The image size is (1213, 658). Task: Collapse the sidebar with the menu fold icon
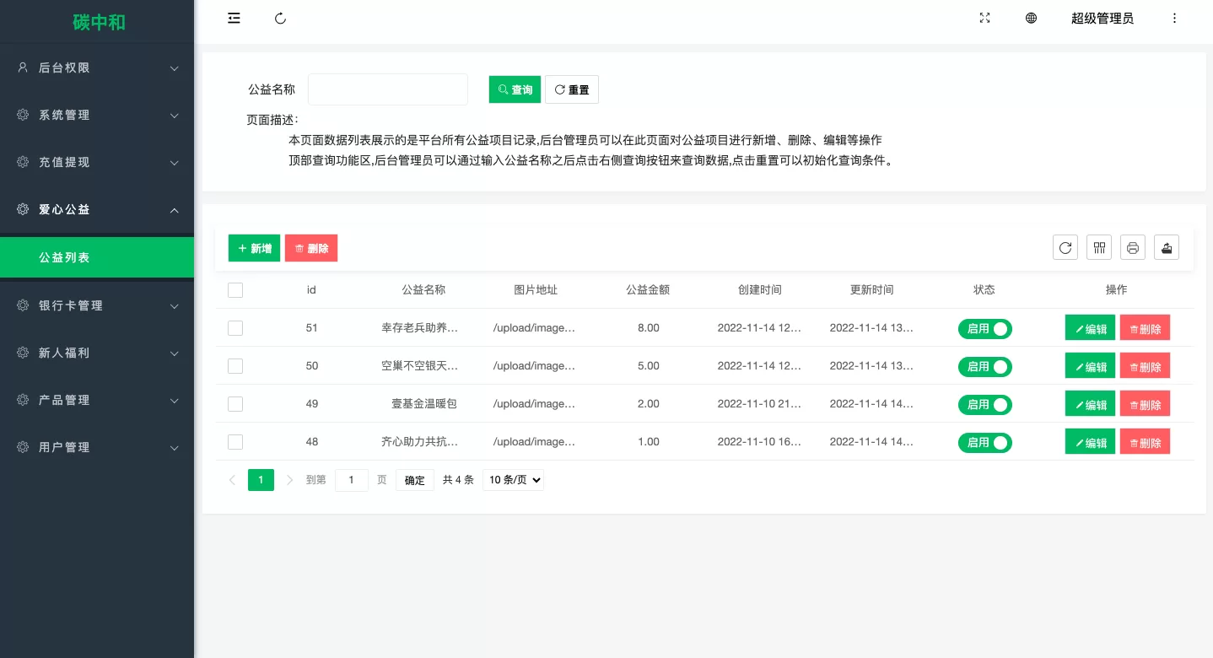235,19
